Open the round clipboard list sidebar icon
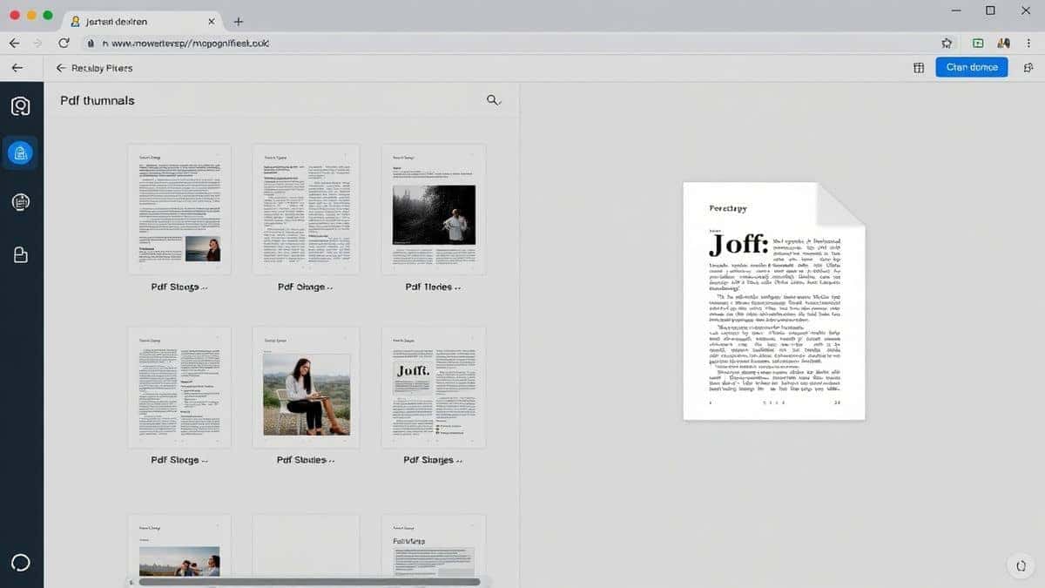Screen dimensions: 1045x588 pos(20,202)
